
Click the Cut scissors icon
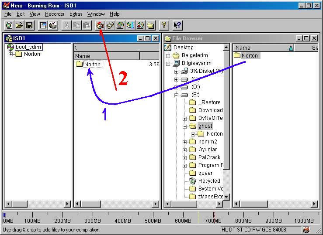pyautogui.click(x=66, y=25)
